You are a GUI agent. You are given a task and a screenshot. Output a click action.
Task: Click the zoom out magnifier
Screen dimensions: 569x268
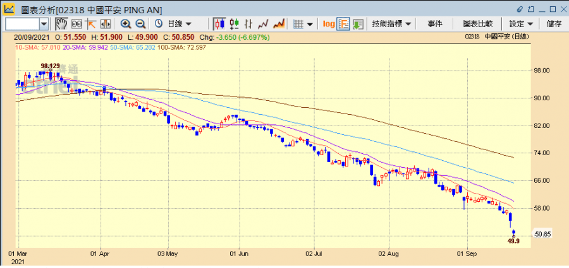(x=140, y=23)
